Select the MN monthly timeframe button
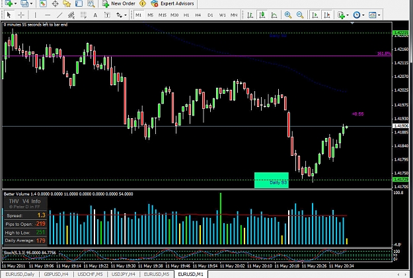413x278 pixels. (234, 15)
